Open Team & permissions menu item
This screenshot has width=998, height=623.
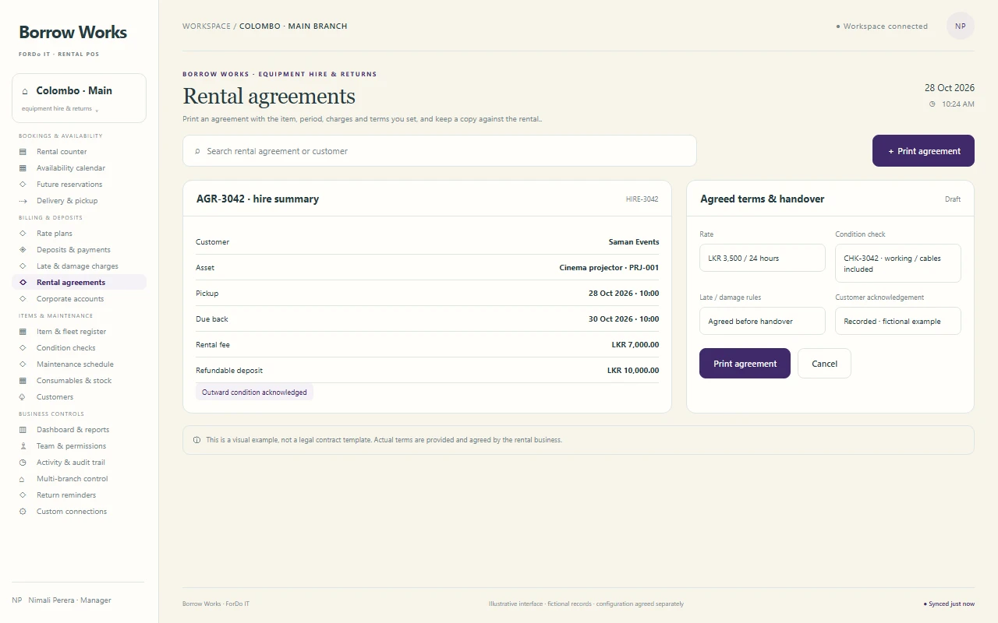79,446
